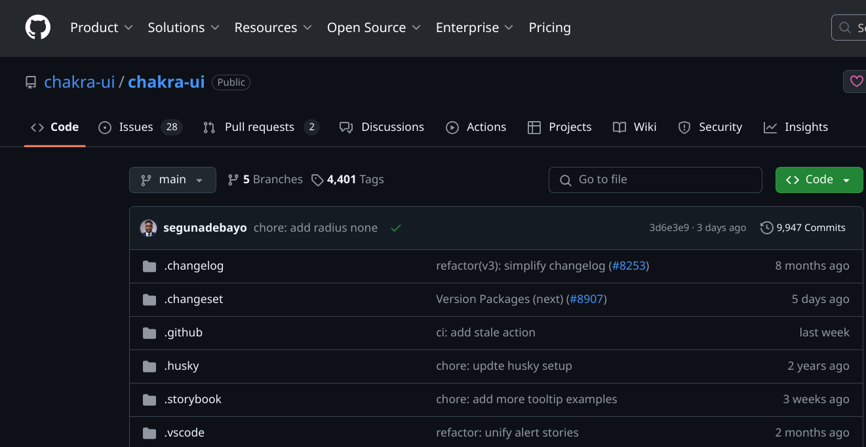This screenshot has height=447, width=866.
Task: Click the sponsor heart icon
Action: tap(856, 81)
